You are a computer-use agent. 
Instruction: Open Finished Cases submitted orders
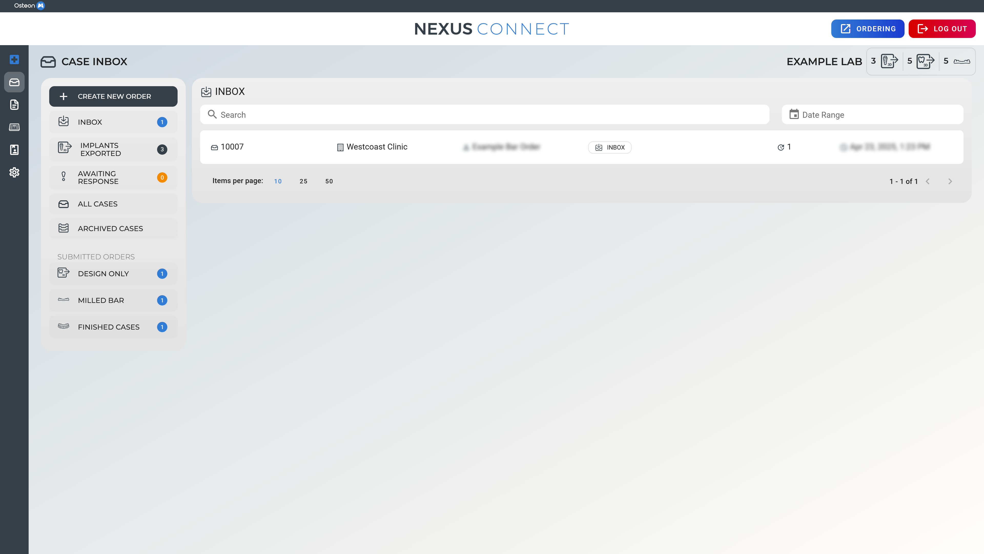click(x=113, y=327)
